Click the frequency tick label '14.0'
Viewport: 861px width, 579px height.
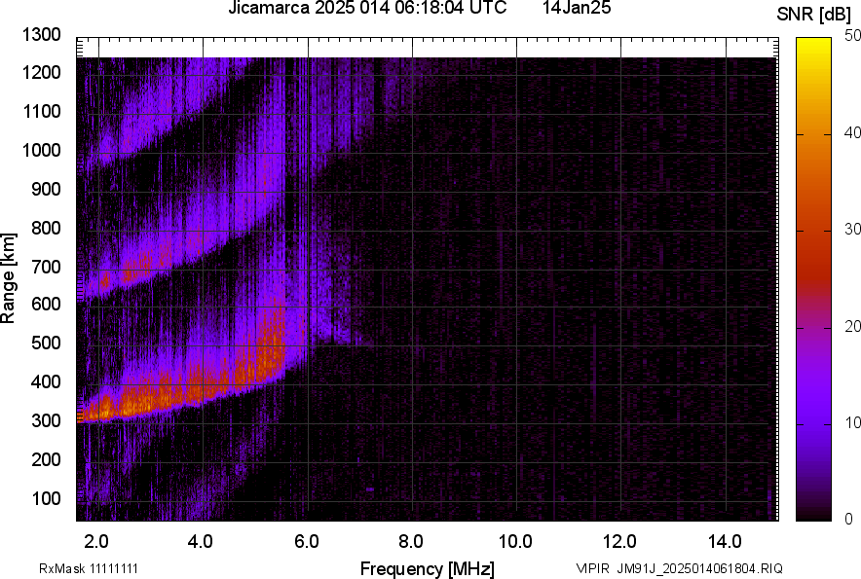coord(725,542)
